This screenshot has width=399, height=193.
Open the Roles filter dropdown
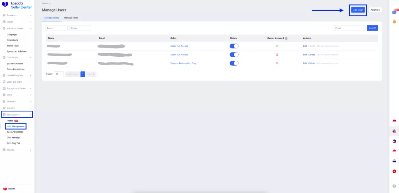click(57, 28)
